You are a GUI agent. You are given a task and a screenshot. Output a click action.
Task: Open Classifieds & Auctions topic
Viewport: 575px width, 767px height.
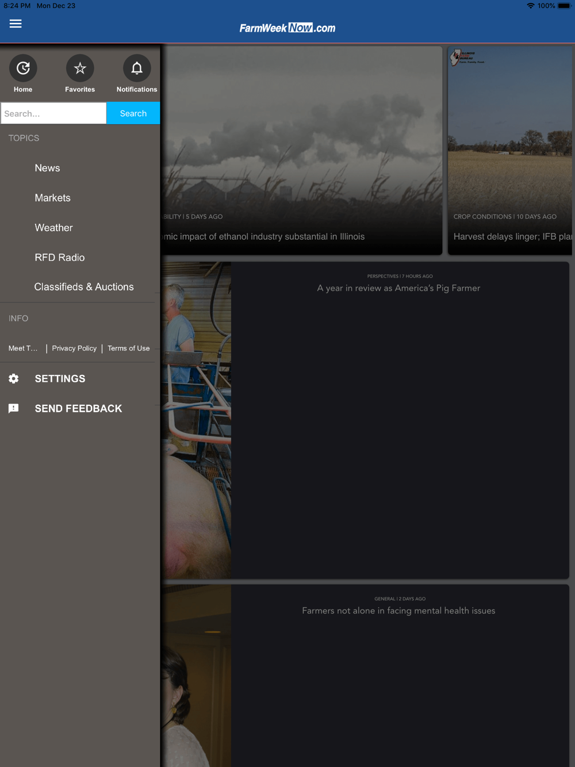(x=84, y=287)
